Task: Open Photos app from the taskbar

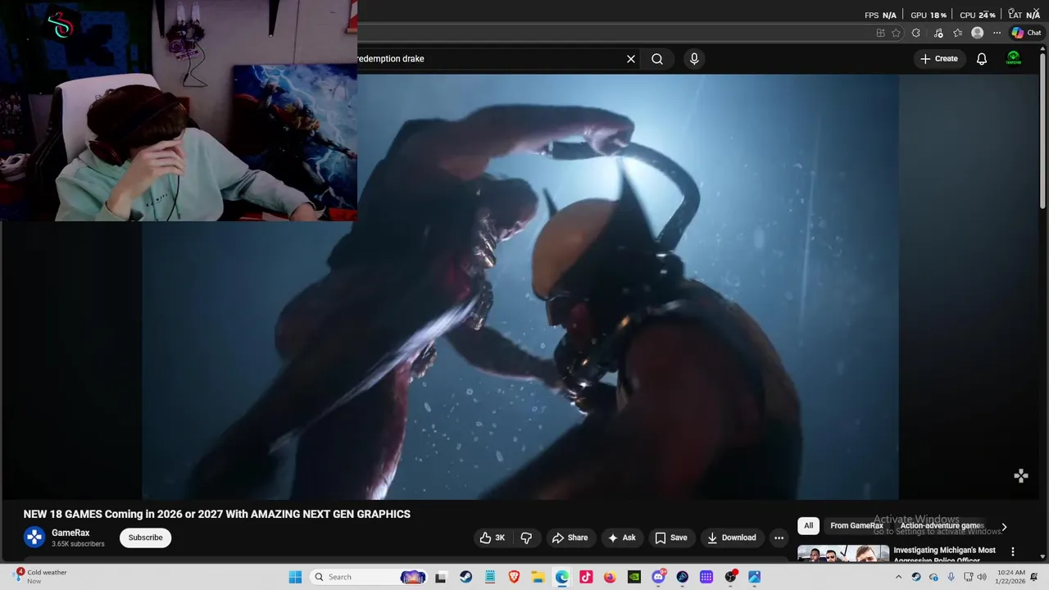Action: tap(754, 577)
